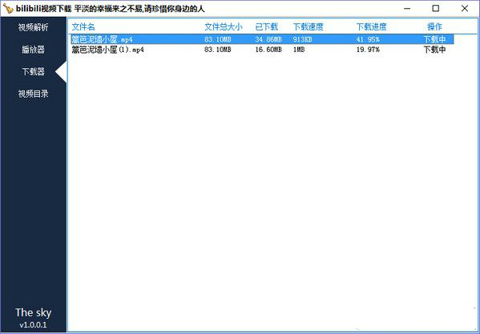This screenshot has width=480, height=334.
Task: Click 83.10MB size in 篱笆泥墙小屋.mp4 row
Action: [x=218, y=39]
